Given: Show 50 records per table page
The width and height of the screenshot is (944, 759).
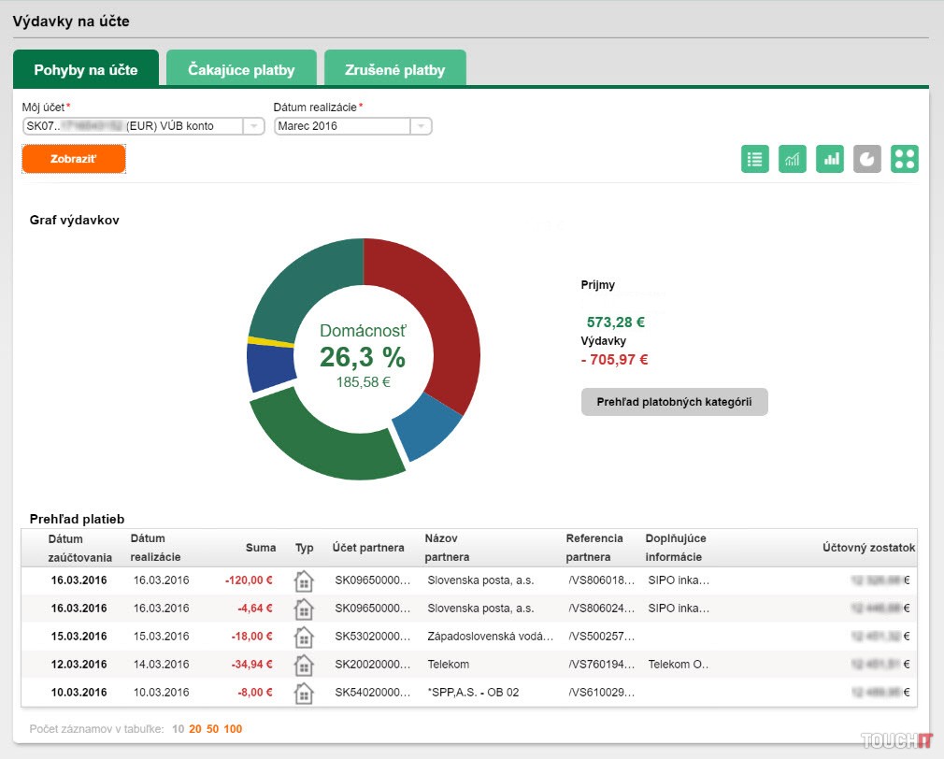Looking at the screenshot, I should pyautogui.click(x=213, y=729).
